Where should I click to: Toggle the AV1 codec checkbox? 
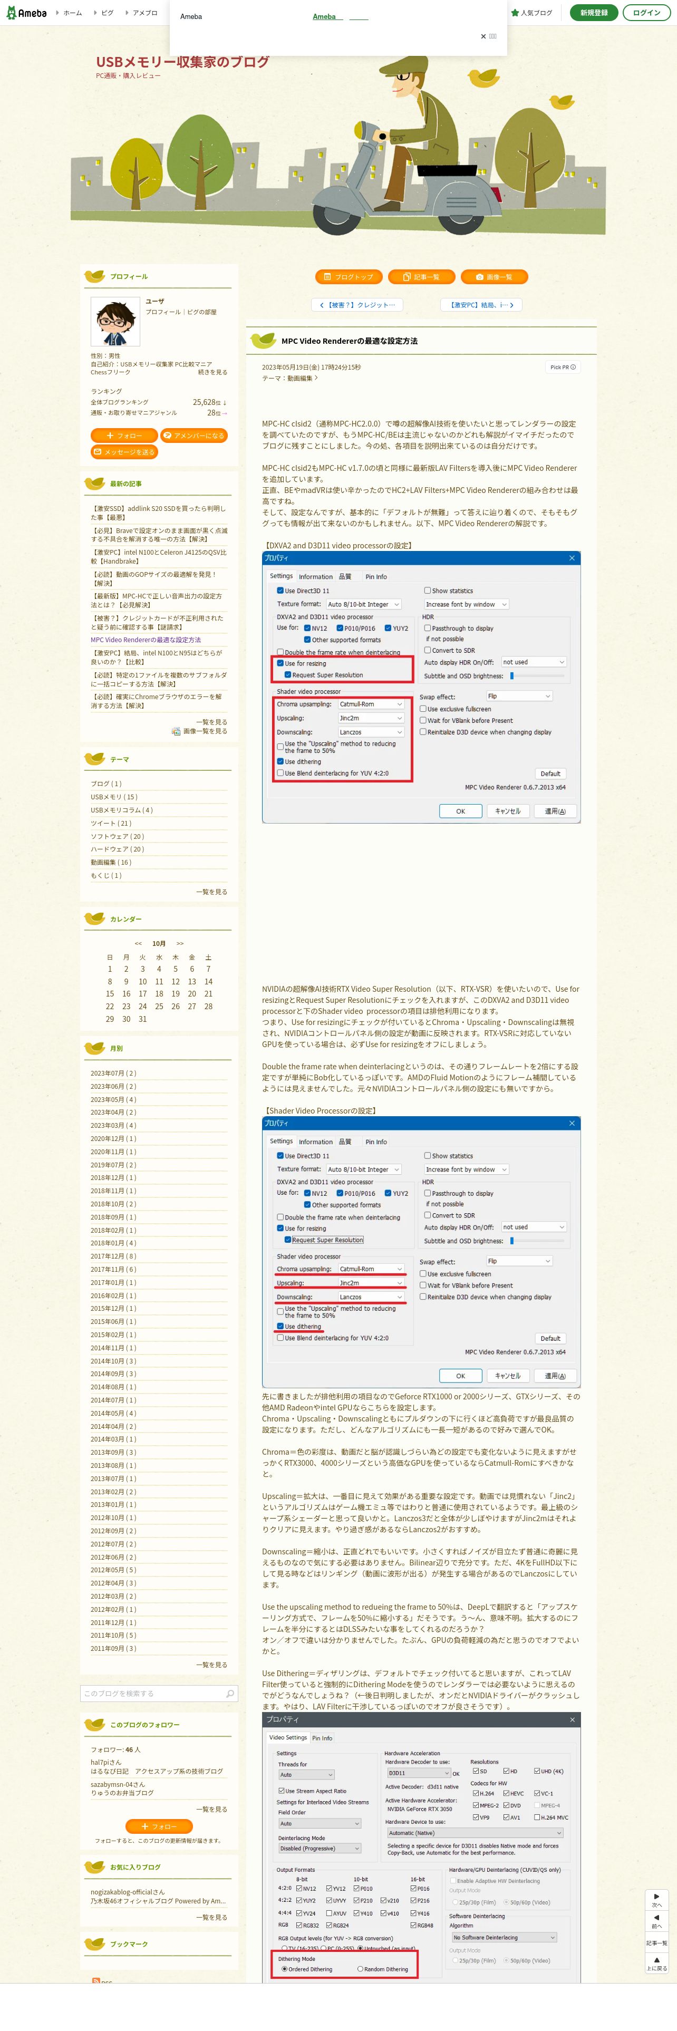pos(506,1816)
